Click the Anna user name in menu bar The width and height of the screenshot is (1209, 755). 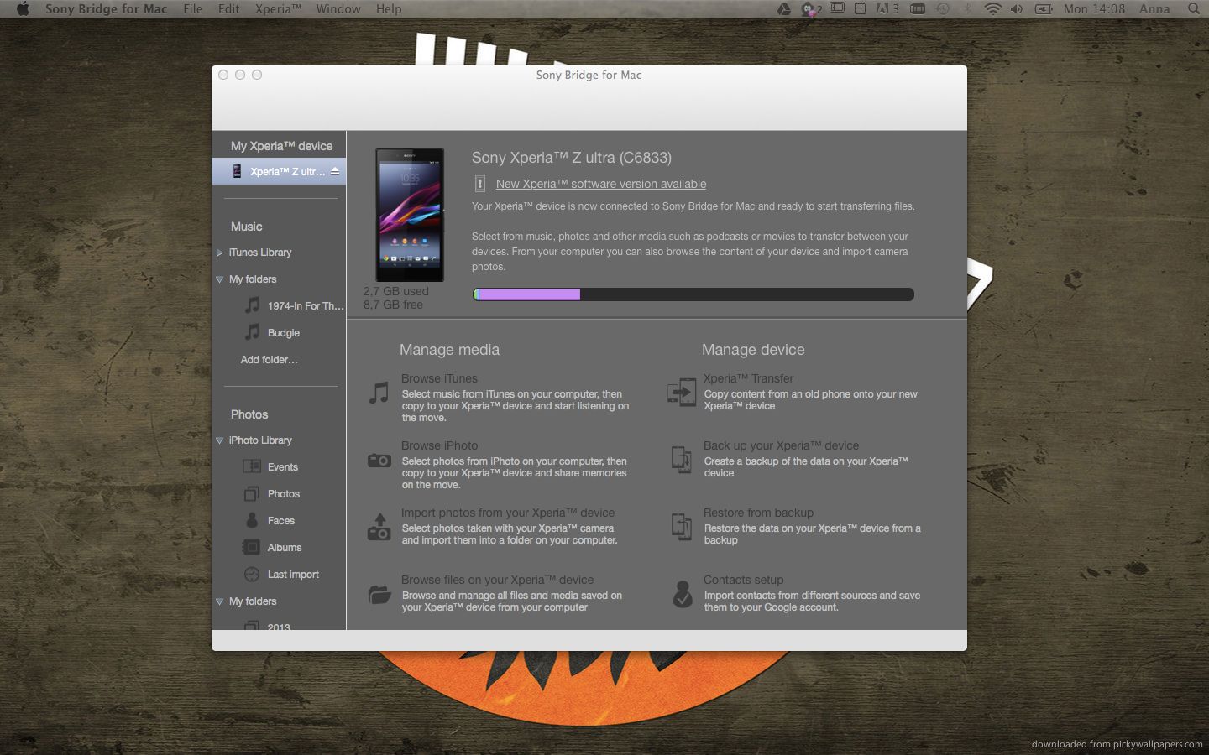point(1154,8)
